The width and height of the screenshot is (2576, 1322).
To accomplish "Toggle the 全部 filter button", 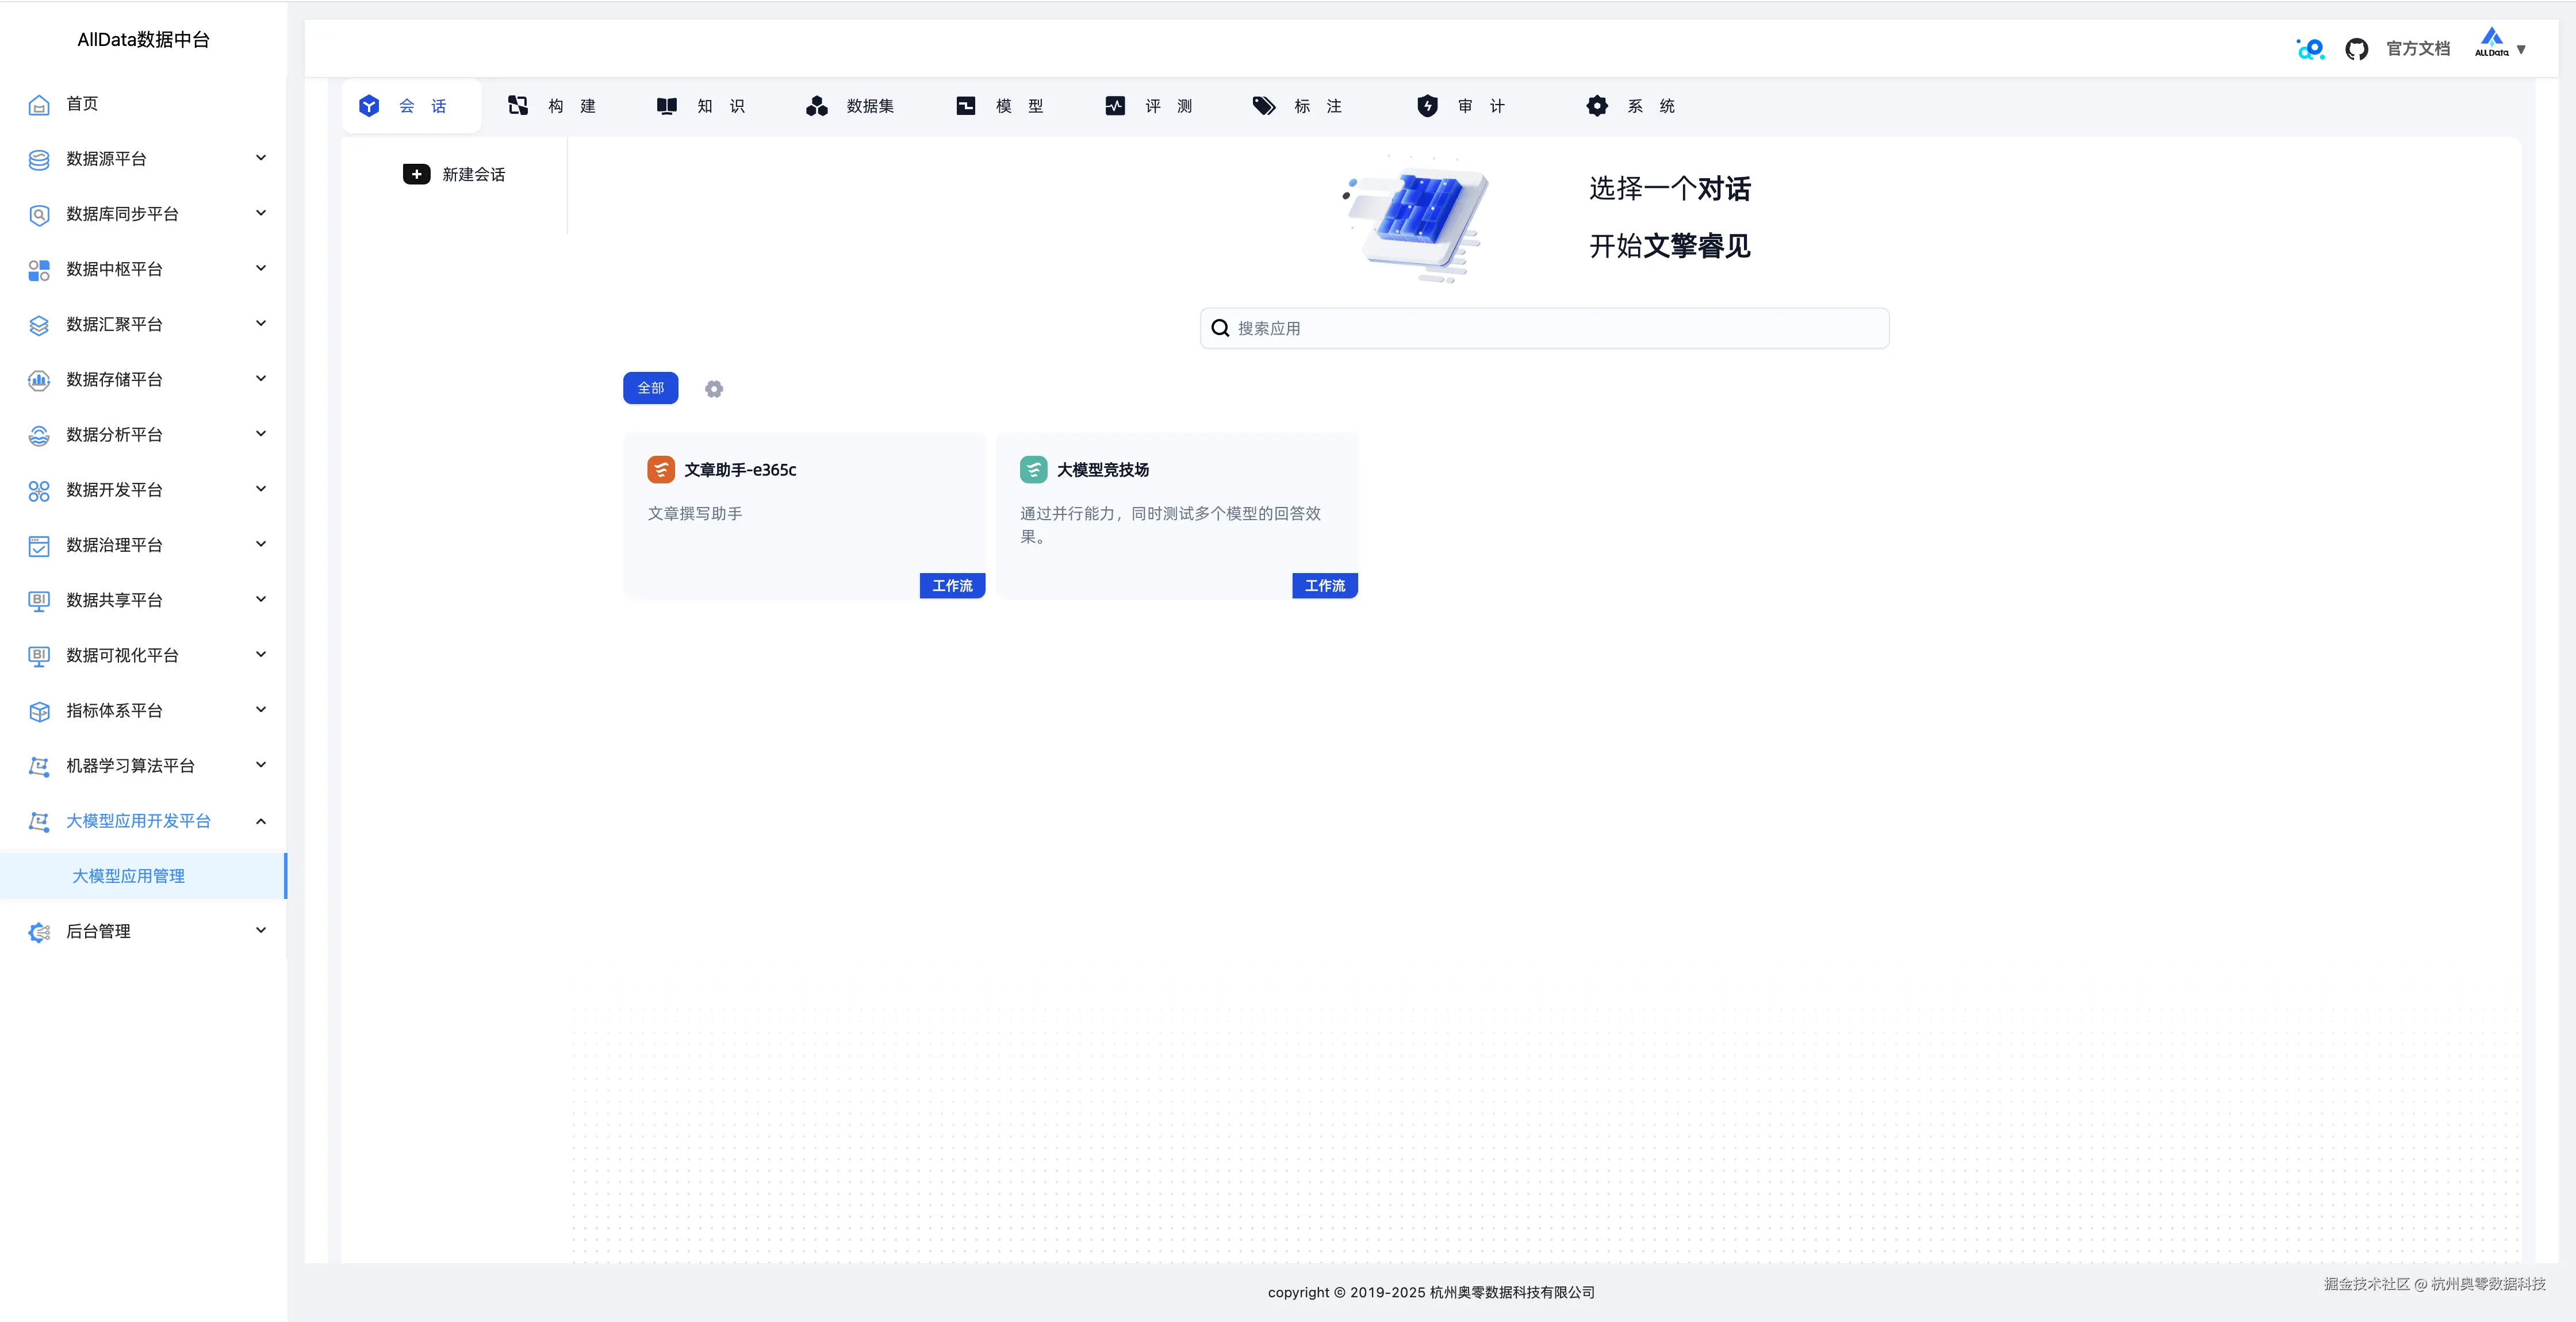I will pos(650,388).
